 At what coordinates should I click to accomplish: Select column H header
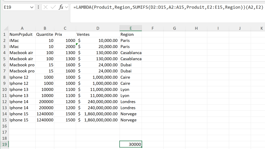196,28
